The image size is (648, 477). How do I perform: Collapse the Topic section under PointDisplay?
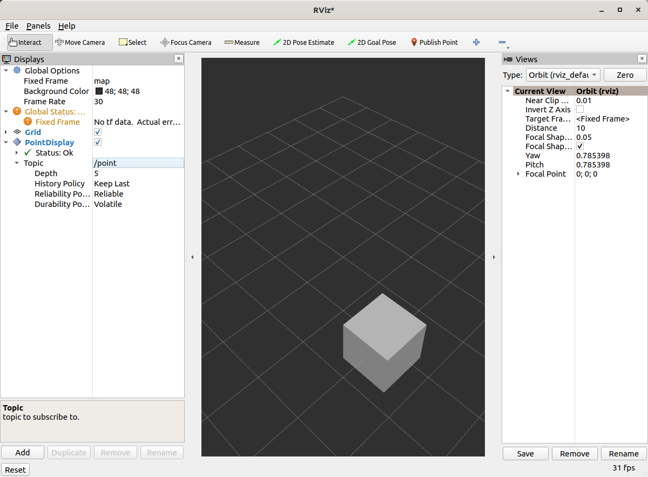pyautogui.click(x=17, y=163)
